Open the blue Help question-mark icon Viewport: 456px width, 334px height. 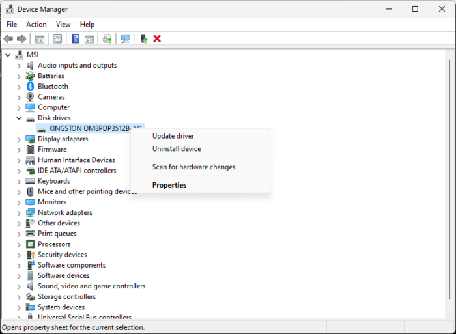(76, 38)
